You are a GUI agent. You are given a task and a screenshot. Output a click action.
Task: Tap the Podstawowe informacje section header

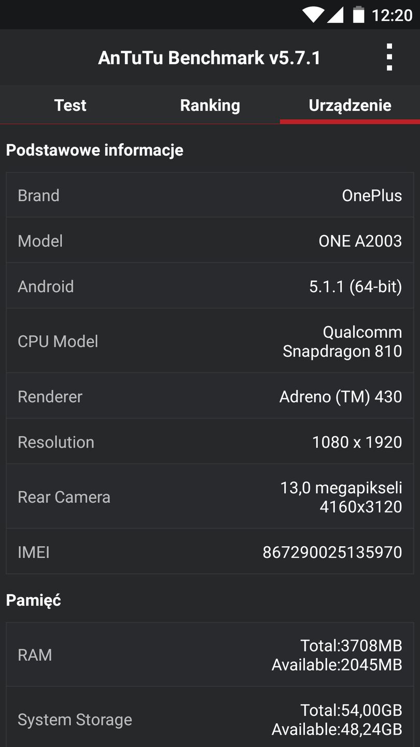(x=95, y=150)
